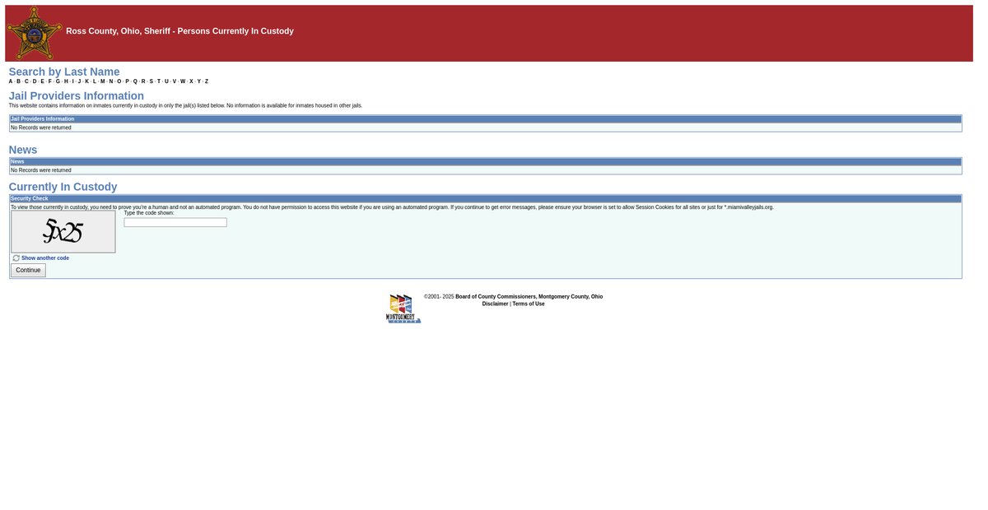Click the Security Check section header
Viewport: 988px width, 510px height.
pyautogui.click(x=486, y=198)
